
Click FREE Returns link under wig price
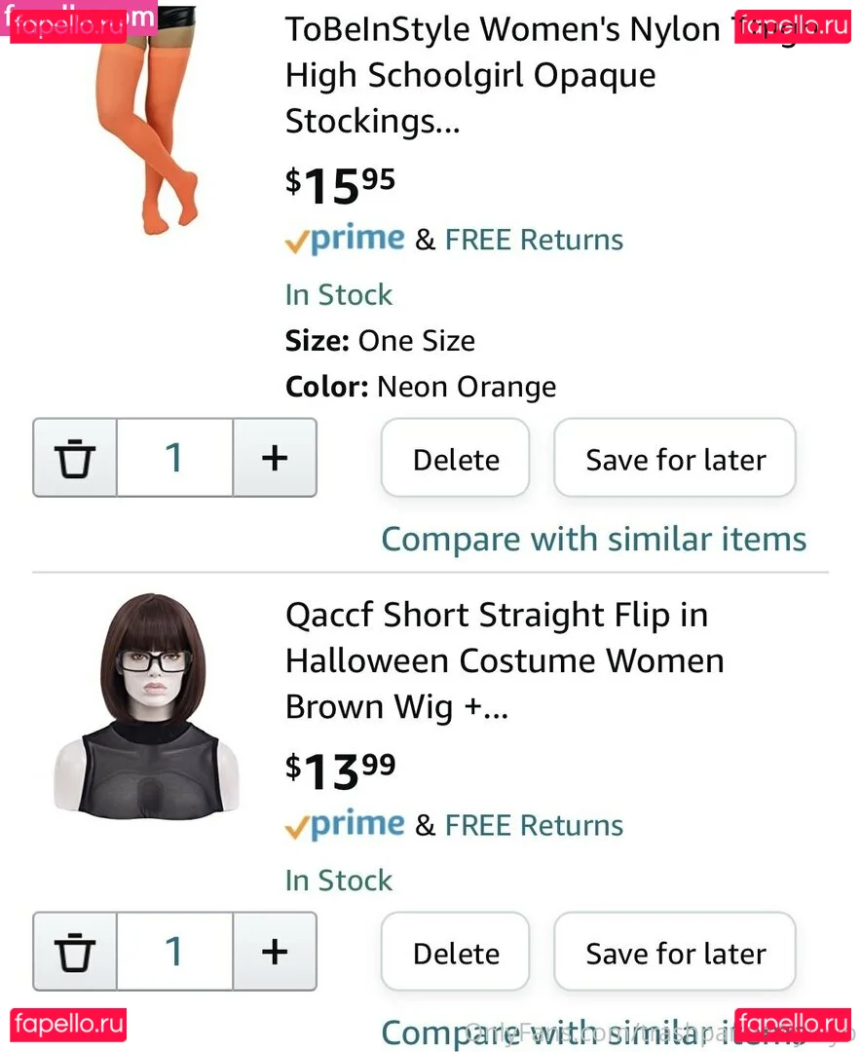[x=534, y=825]
